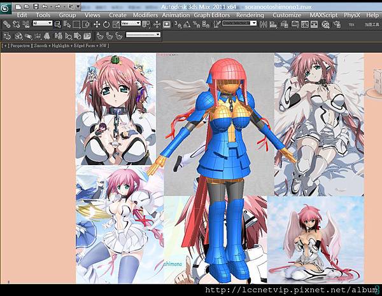Viewport: 382px width, 296px height.
Task: Toggle the Percent Snap button
Action: (196, 24)
